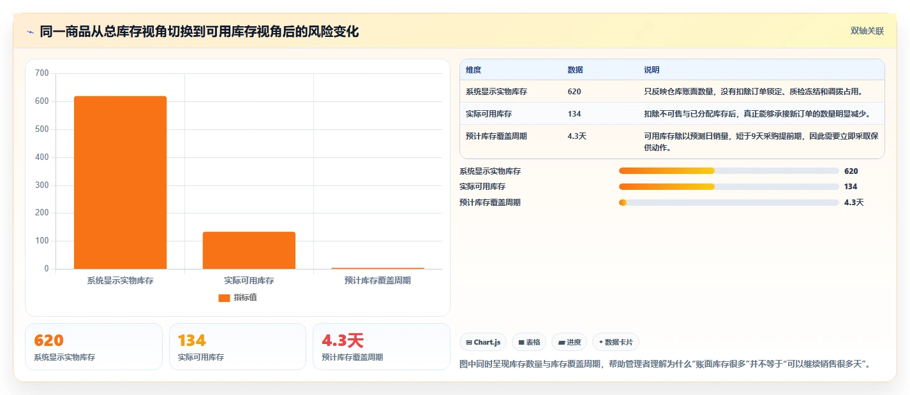The height and width of the screenshot is (395, 910).
Task: Click the 系统显示实物库存 bar in chart
Action: coord(120,182)
